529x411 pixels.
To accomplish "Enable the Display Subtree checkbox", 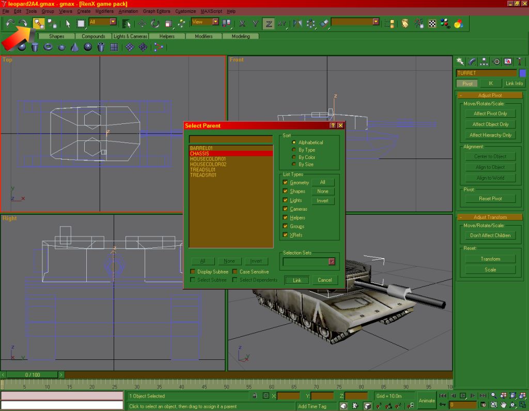I will pyautogui.click(x=193, y=272).
